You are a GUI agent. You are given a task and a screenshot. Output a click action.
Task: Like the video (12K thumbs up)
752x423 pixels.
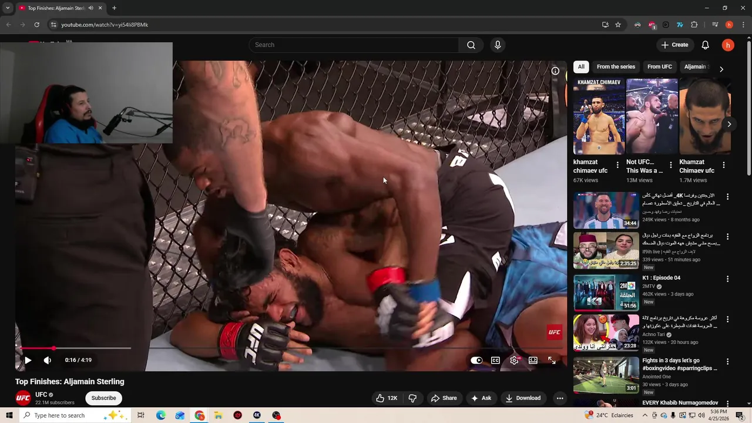pos(387,398)
